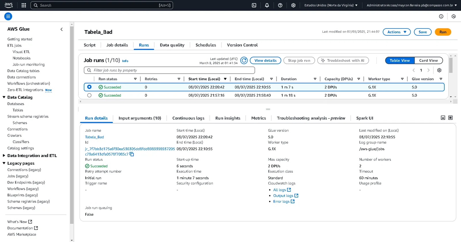Image resolution: width=461 pixels, height=242 pixels.
Task: Open job runs table preferences gear
Action: 439,70
